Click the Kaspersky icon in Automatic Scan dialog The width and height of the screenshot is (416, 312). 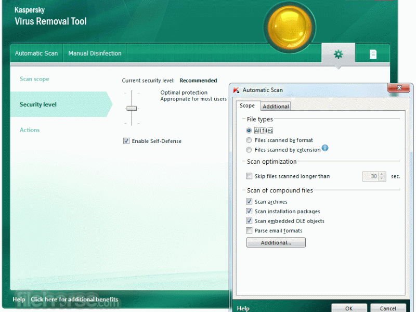click(236, 90)
